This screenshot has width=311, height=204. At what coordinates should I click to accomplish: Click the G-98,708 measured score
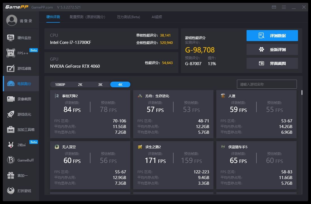tap(200, 50)
